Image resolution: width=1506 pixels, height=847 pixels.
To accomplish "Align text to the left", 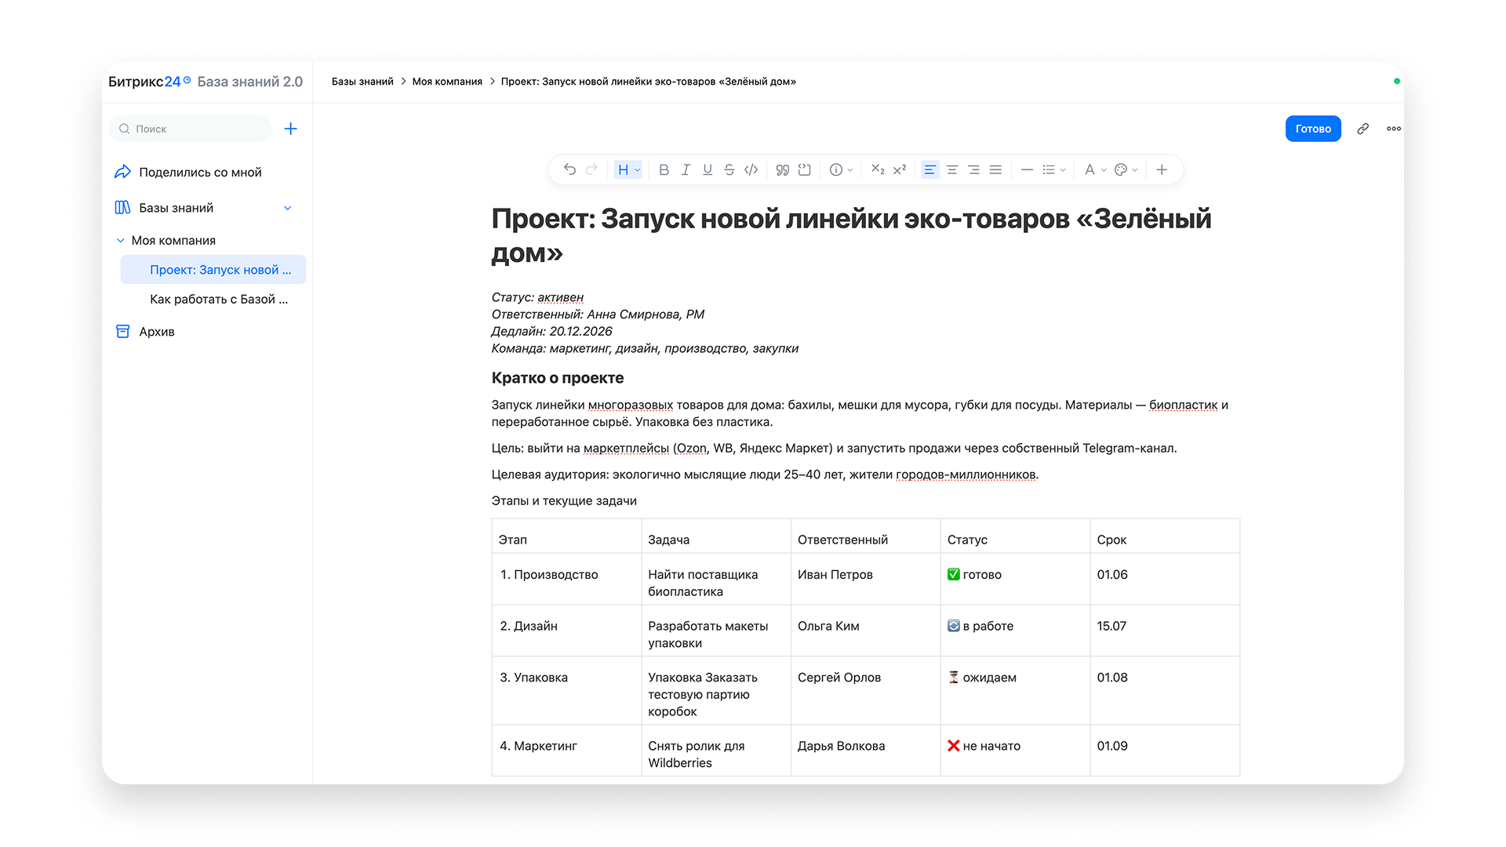I will coord(930,169).
